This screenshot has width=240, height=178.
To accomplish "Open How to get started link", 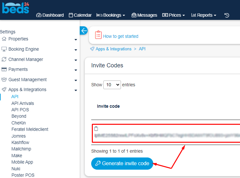I will pos(121,36).
